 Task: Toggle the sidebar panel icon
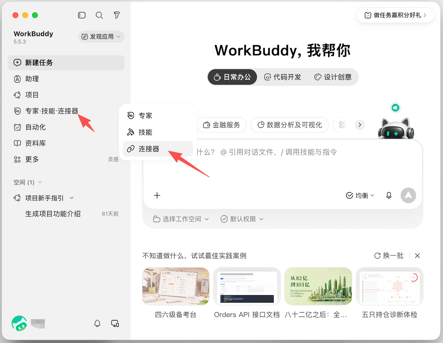pos(82,15)
